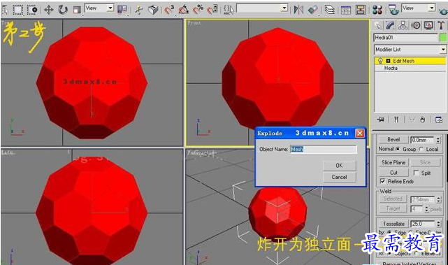The height and width of the screenshot is (265, 448).
Task: Open Configure Modifier Sets icon
Action: [x=439, y=120]
